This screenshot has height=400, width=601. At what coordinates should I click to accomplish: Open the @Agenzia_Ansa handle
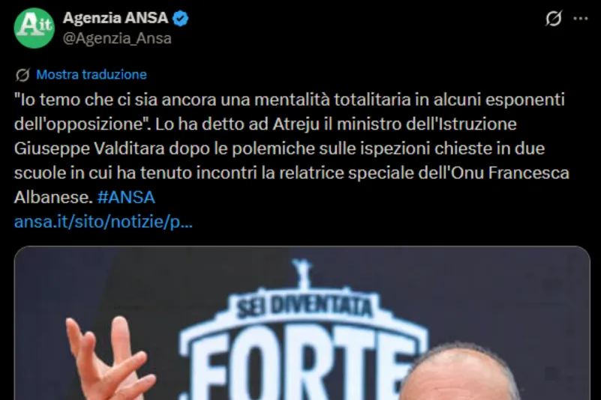pyautogui.click(x=117, y=38)
